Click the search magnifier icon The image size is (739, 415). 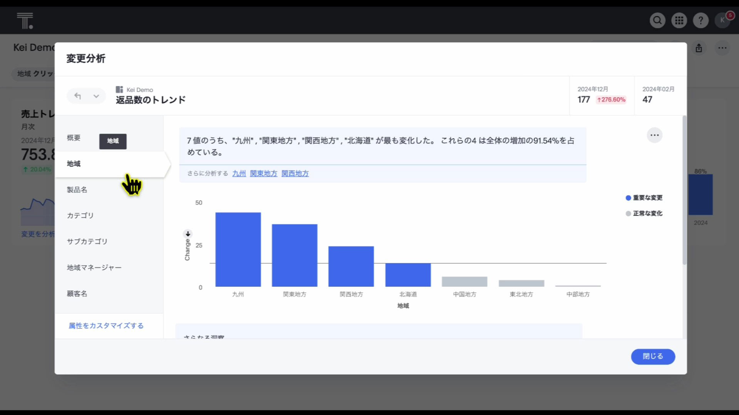657,20
